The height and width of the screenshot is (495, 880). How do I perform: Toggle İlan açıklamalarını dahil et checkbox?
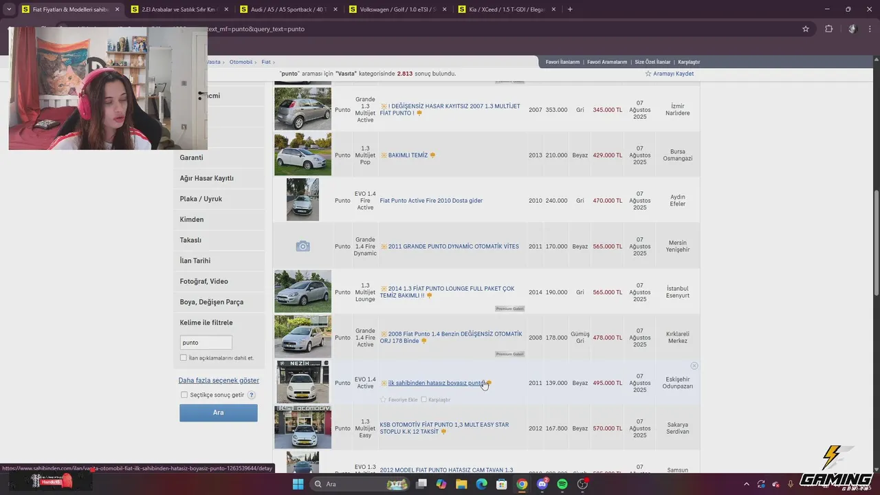[183, 357]
